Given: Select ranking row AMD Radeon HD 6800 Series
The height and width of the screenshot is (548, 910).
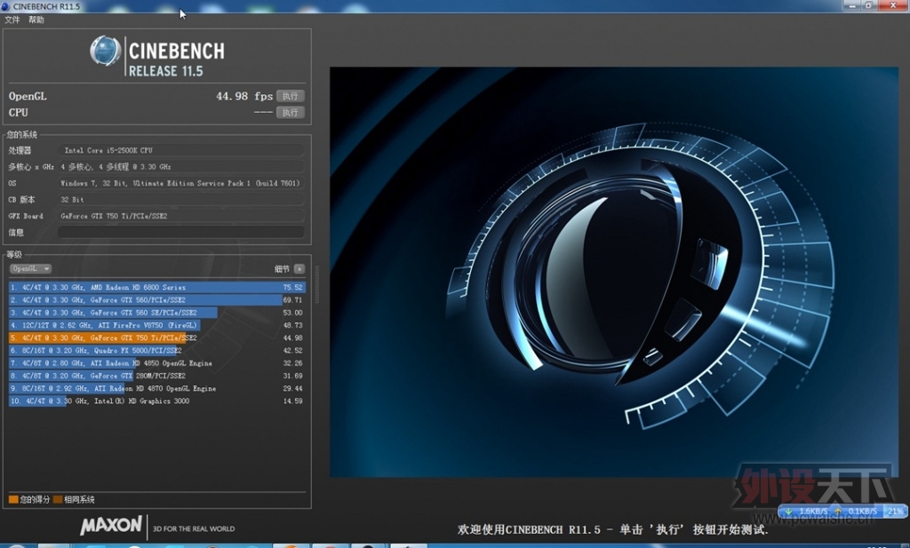Looking at the screenshot, I should [156, 287].
